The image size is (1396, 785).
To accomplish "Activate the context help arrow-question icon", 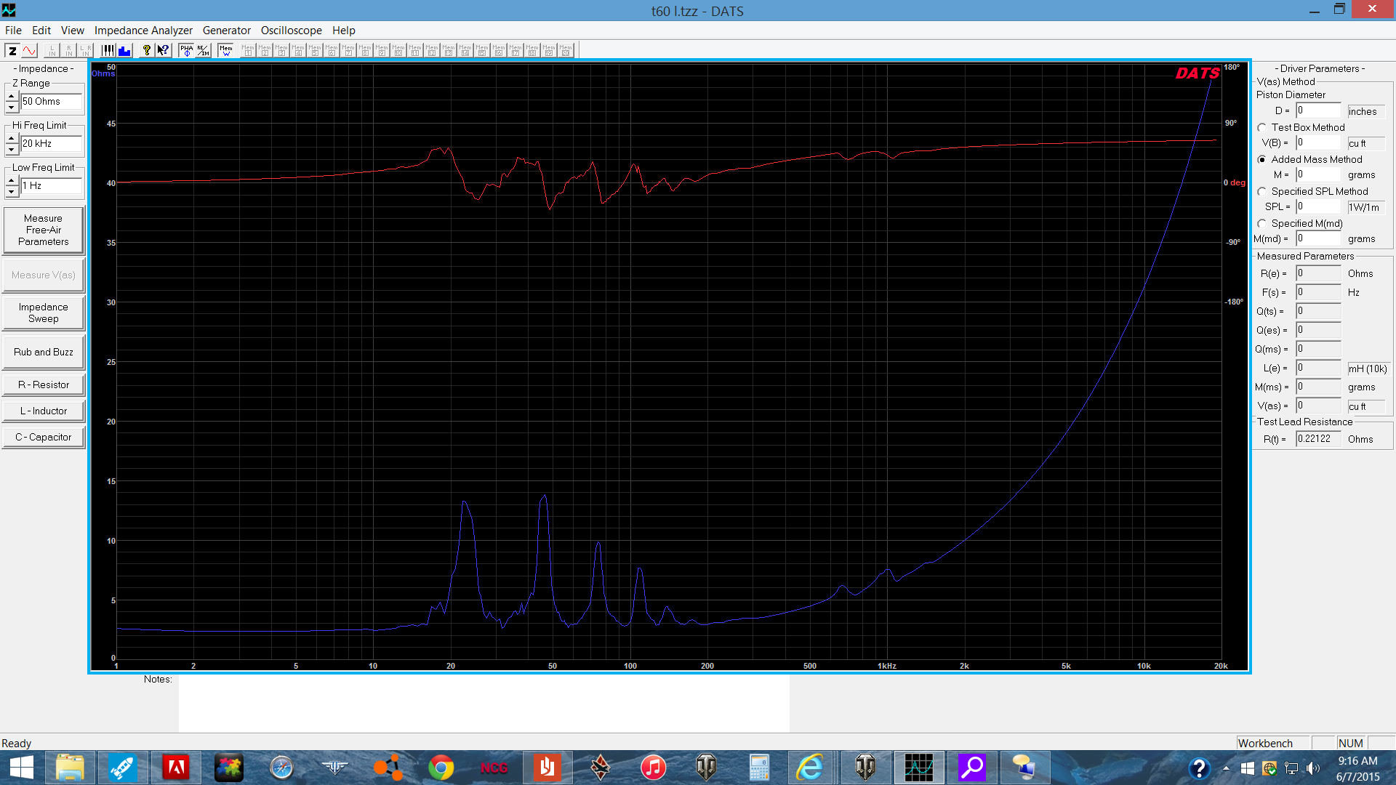I will (x=163, y=50).
